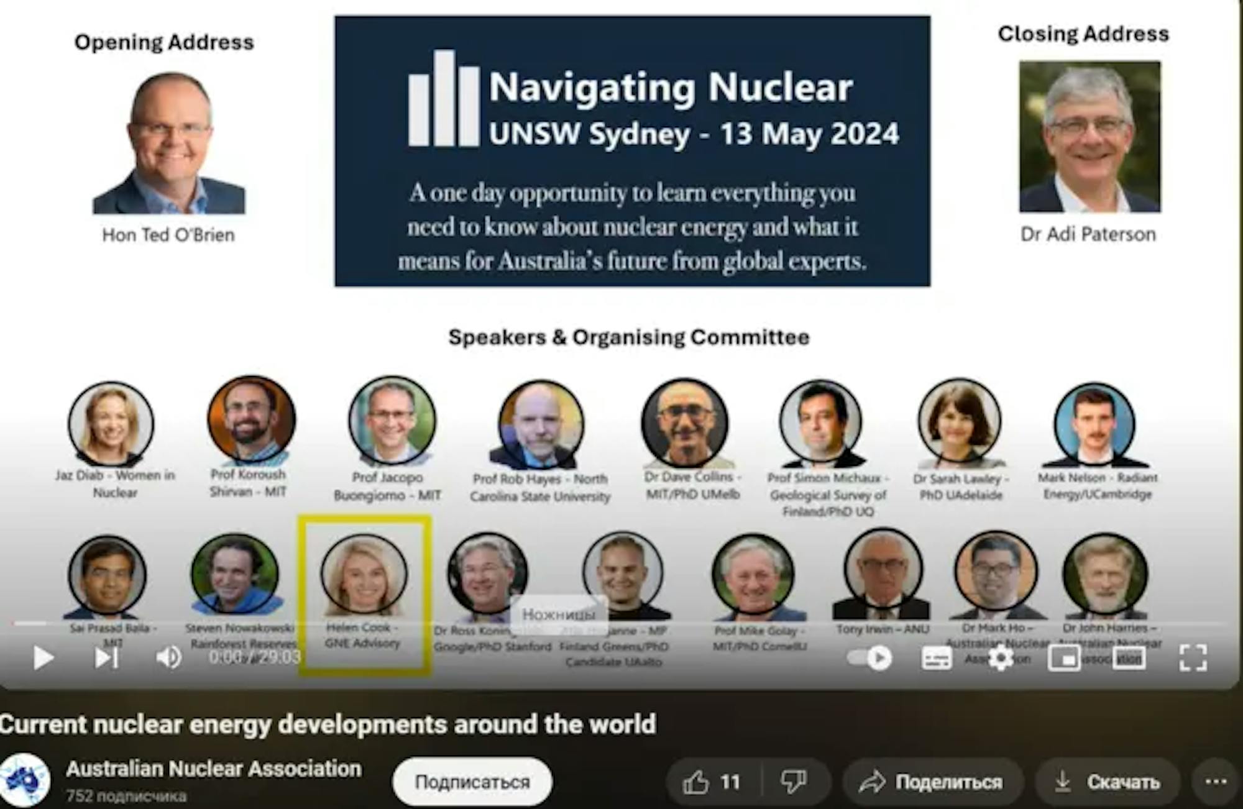This screenshot has width=1243, height=809.
Task: Enable theater mode view
Action: (x=1129, y=658)
